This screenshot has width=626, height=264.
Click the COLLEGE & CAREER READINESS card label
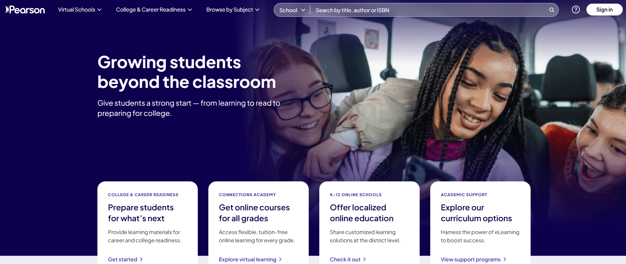[143, 195]
